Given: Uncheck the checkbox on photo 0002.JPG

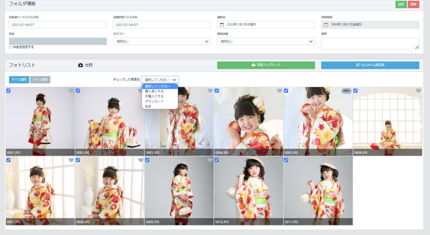Looking at the screenshot, I should pos(78,91).
